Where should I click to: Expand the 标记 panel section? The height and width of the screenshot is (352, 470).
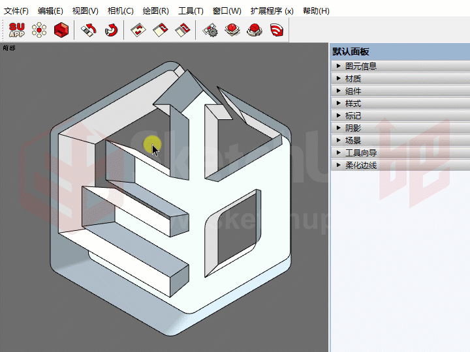353,115
